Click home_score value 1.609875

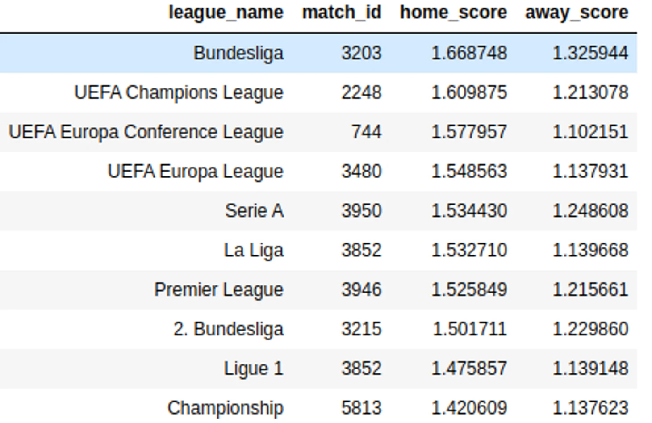(x=469, y=92)
